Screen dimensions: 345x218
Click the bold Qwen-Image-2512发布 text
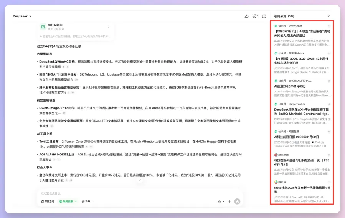[x=56, y=108]
